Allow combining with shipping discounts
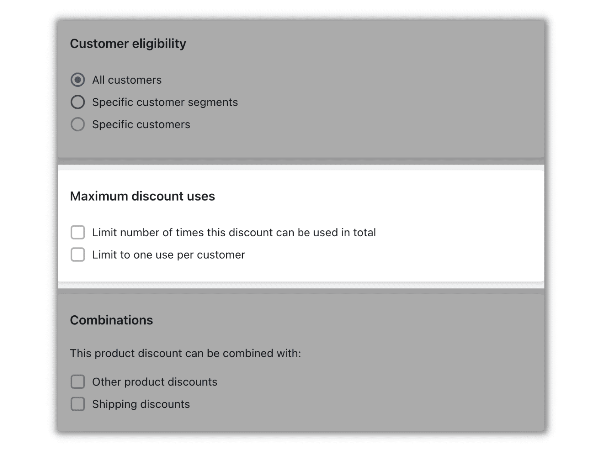This screenshot has width=601, height=452. click(77, 404)
